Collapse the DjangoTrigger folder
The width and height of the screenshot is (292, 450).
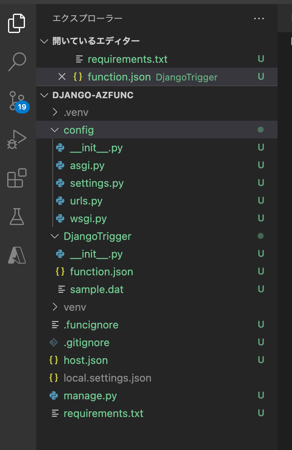tap(55, 236)
